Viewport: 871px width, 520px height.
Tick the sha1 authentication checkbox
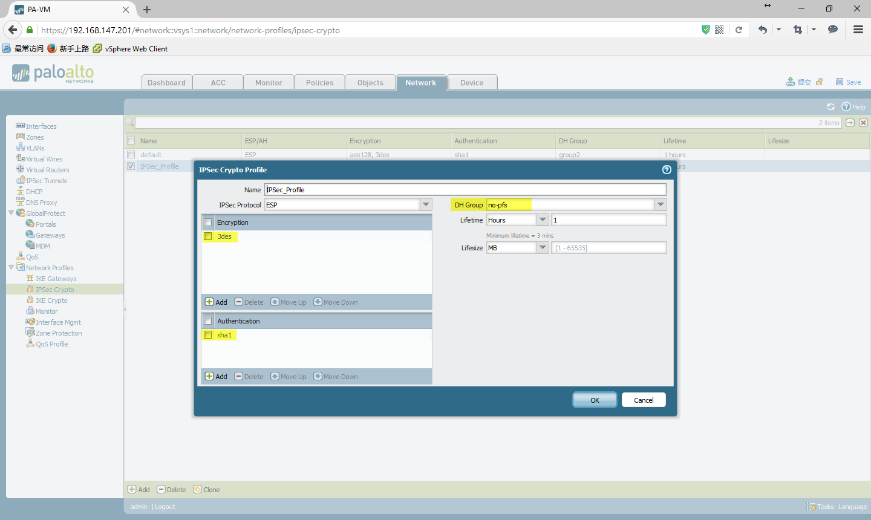click(x=208, y=335)
